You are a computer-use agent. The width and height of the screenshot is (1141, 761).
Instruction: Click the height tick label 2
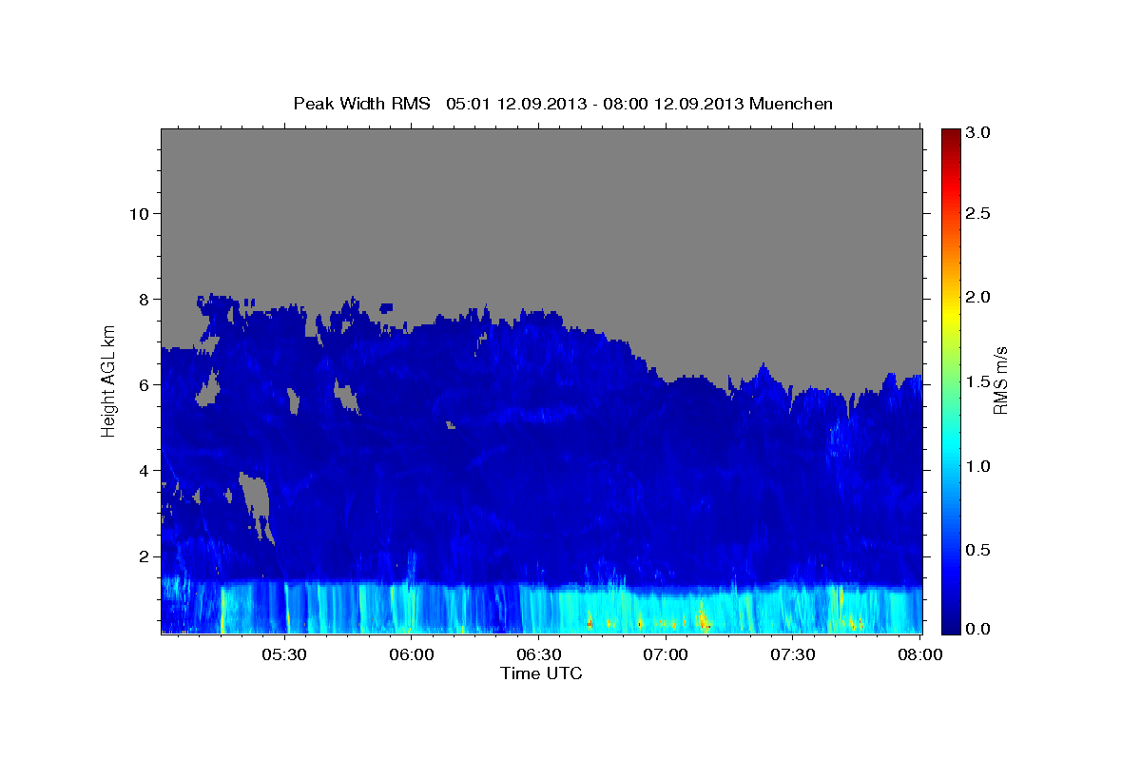point(142,556)
